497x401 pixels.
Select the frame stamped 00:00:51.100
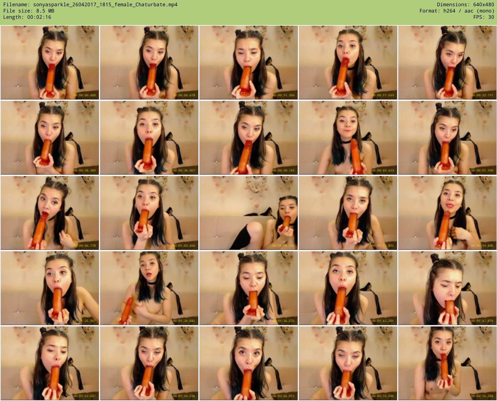pos(447,138)
